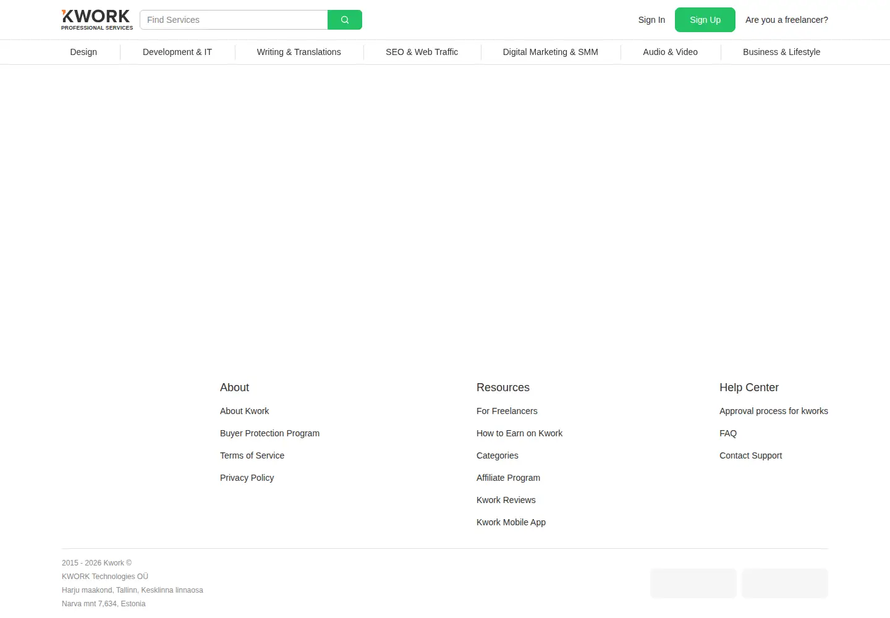Read the Terms of Service

pyautogui.click(x=252, y=455)
